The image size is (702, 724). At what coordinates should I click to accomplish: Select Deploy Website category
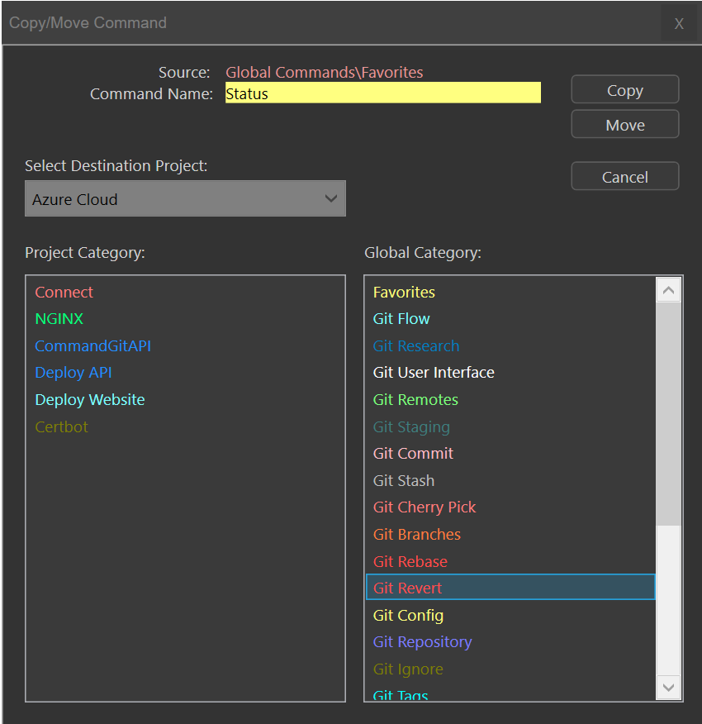(x=90, y=400)
